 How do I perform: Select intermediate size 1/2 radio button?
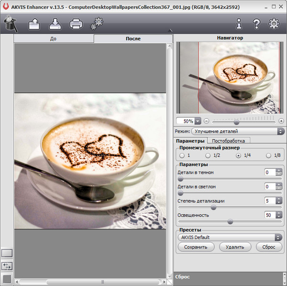208,156
